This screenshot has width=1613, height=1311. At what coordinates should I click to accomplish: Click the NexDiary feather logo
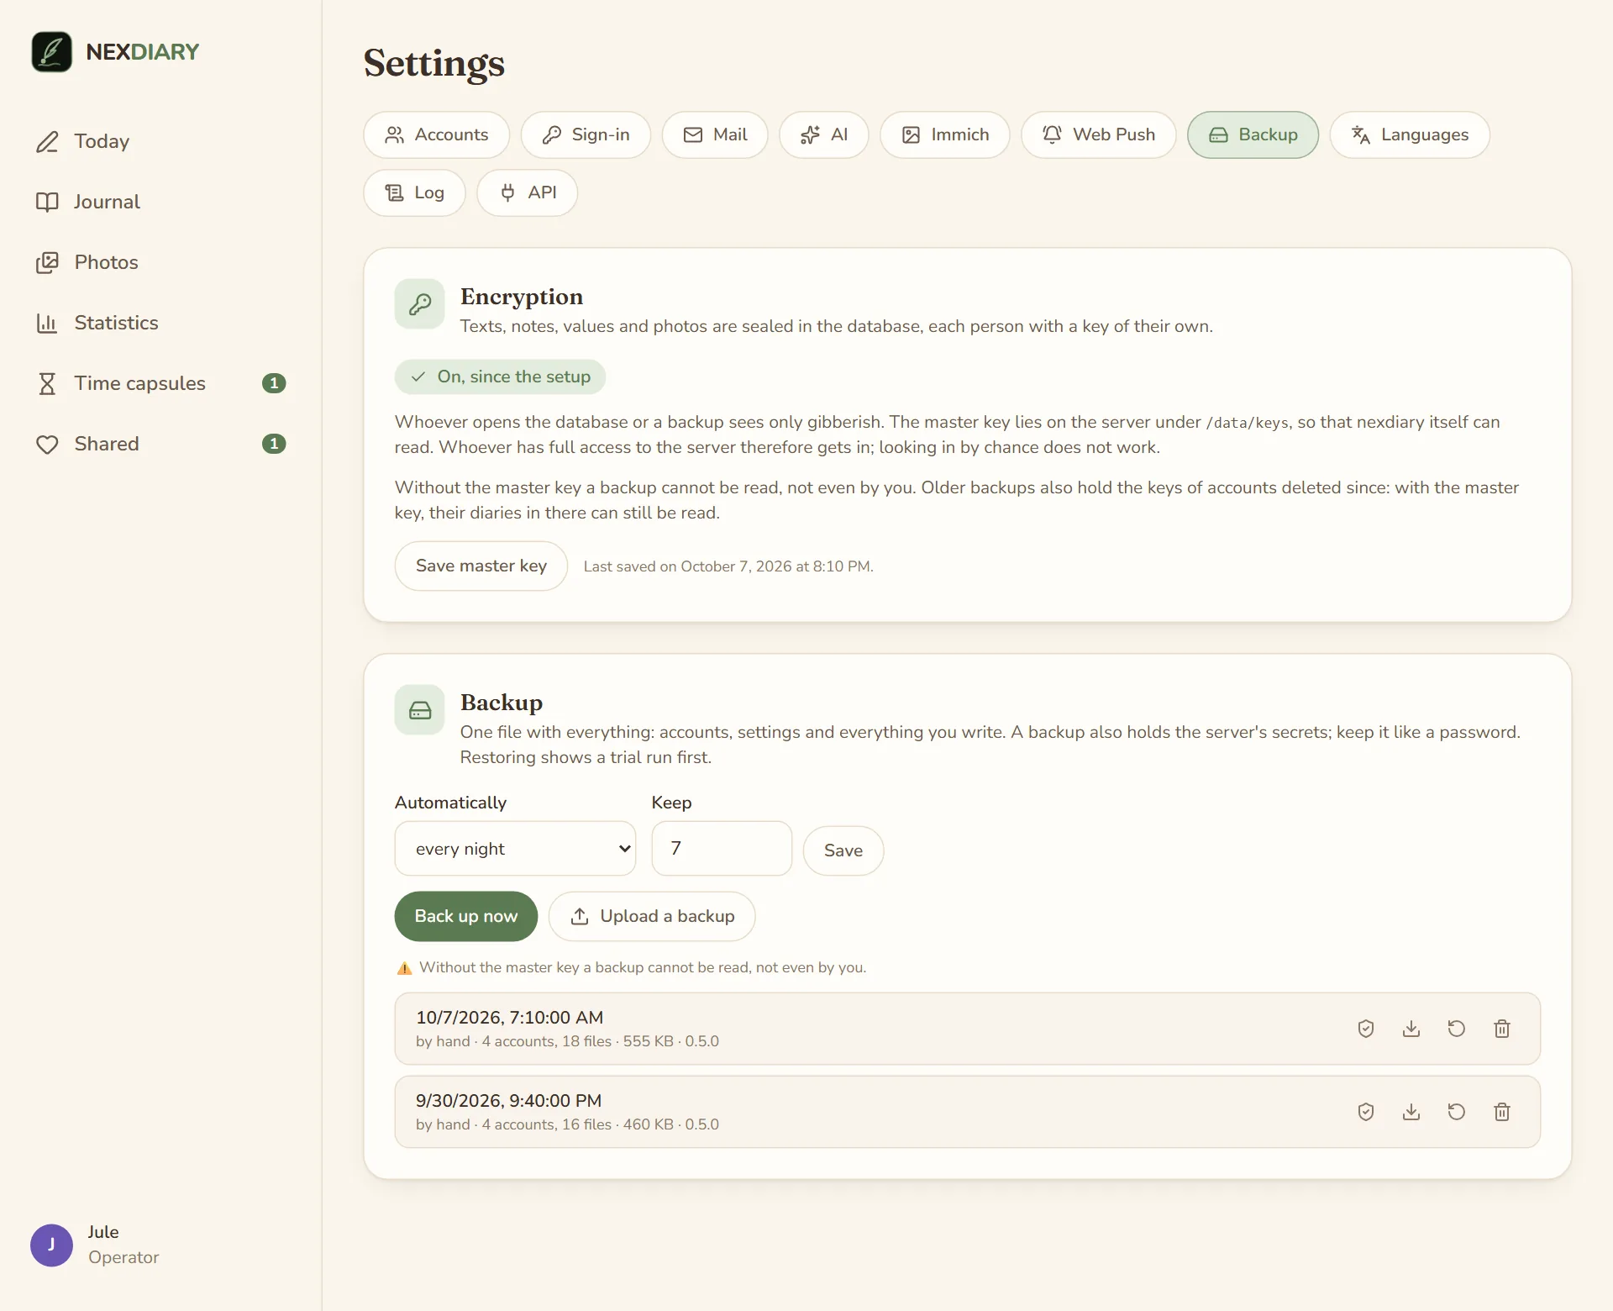tap(52, 52)
